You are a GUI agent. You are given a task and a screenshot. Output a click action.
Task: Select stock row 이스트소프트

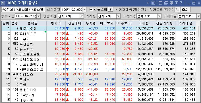(x=99, y=54)
